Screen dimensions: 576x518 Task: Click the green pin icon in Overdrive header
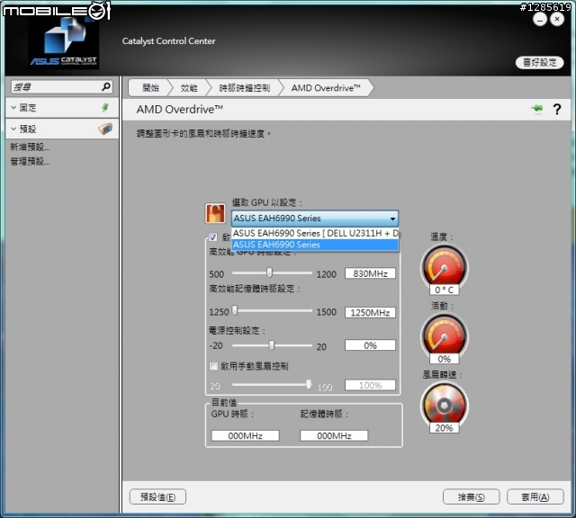coord(537,109)
